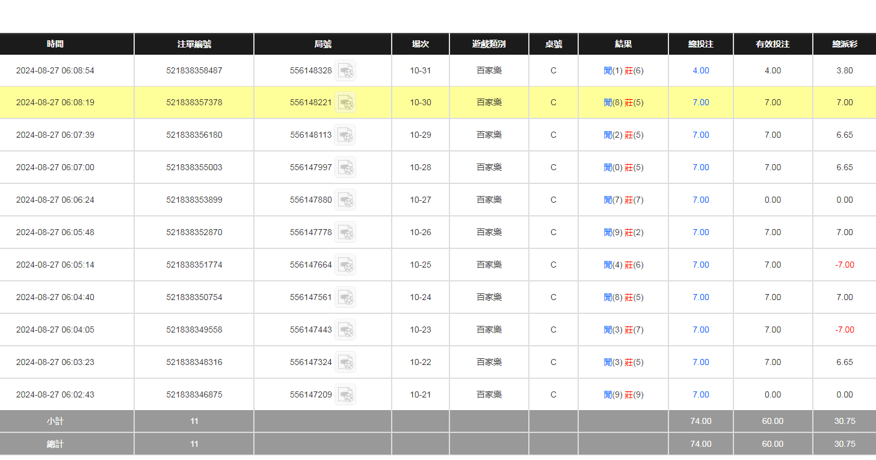Click replay icon next to 556147561
Screen dimensions: 876x460
coord(345,298)
